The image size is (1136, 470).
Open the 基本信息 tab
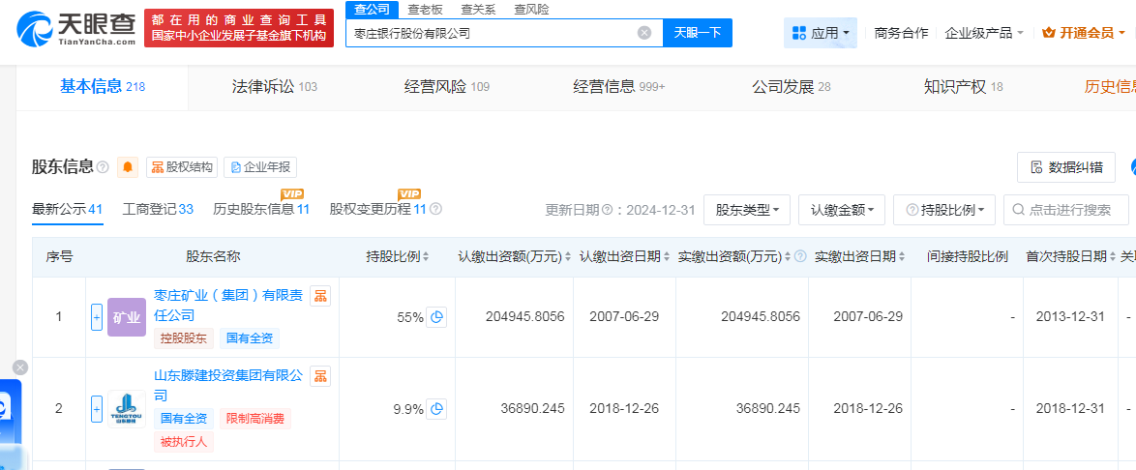(x=103, y=87)
